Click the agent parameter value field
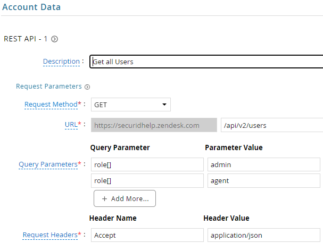The width and height of the screenshot is (323, 243). point(264,180)
